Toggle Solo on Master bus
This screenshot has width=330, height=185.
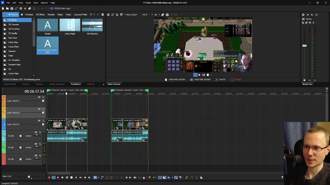(313, 23)
